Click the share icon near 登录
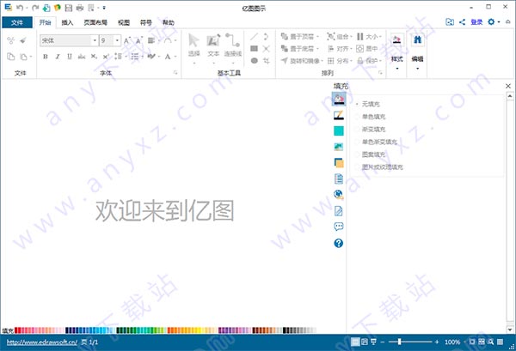The height and width of the screenshot is (351, 516). (x=463, y=22)
